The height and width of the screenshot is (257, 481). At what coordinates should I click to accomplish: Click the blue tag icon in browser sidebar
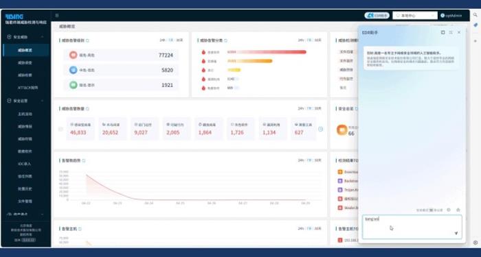[476, 25]
